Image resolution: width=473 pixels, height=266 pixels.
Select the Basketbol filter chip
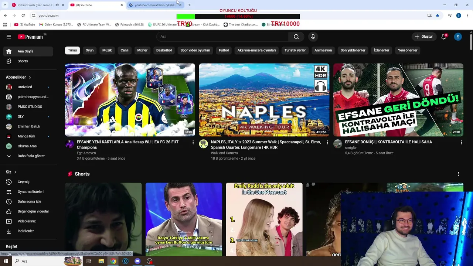pos(164,50)
